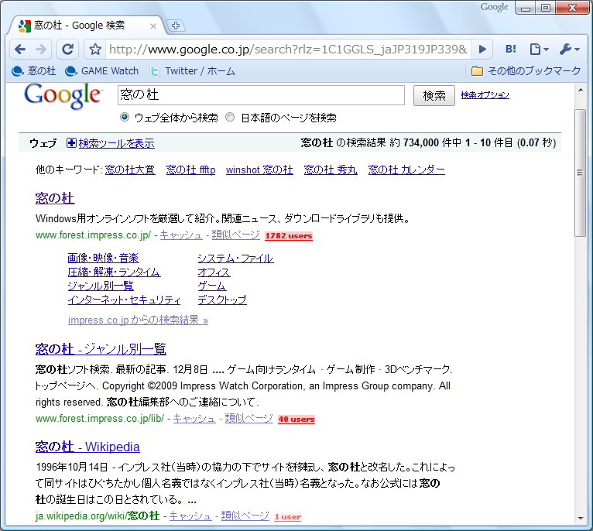593x531 pixels.
Task: Open 類似ページ for www.forest.impress.co.jp/
Action: pyautogui.click(x=236, y=235)
